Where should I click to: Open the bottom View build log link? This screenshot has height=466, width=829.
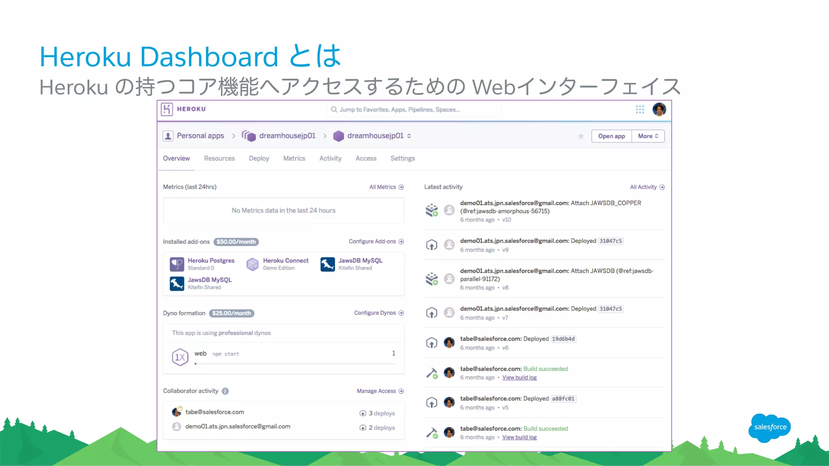(519, 437)
